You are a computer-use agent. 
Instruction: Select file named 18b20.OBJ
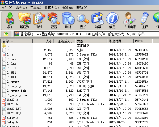pos(14,113)
